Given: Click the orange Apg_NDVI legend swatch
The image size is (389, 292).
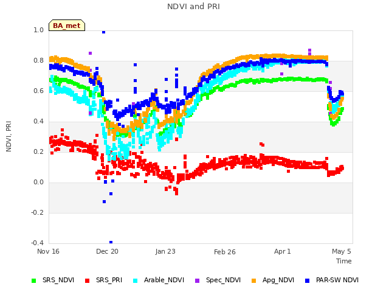Looking at the screenshot, I should (x=253, y=280).
